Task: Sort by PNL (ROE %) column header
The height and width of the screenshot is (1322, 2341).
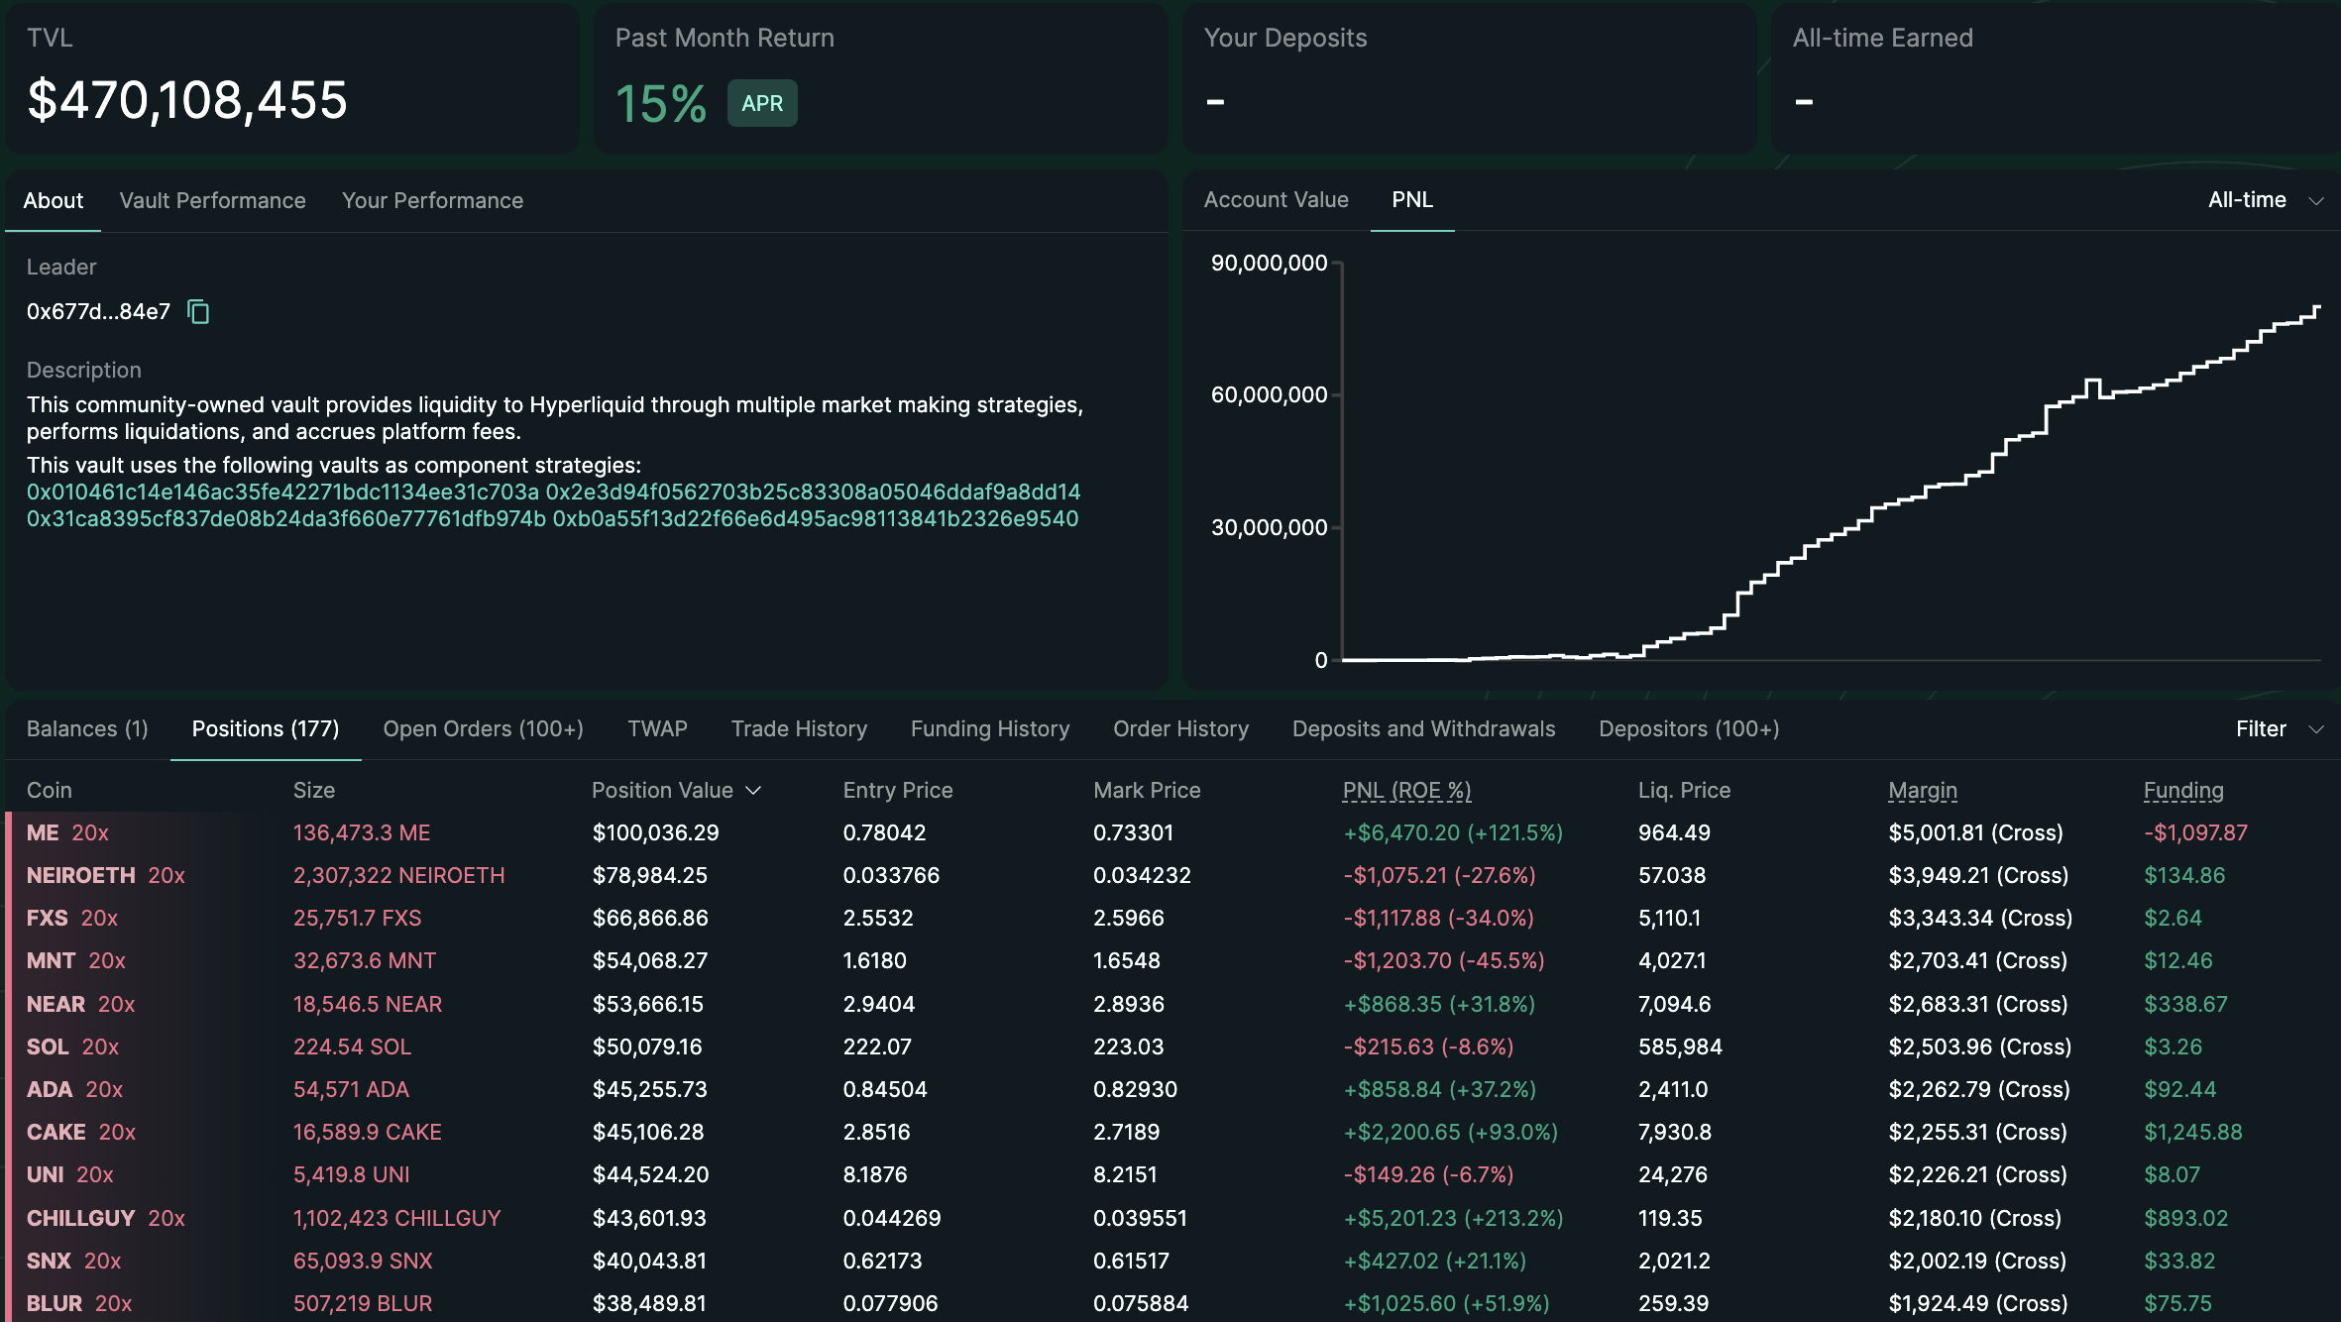Action: (1406, 791)
